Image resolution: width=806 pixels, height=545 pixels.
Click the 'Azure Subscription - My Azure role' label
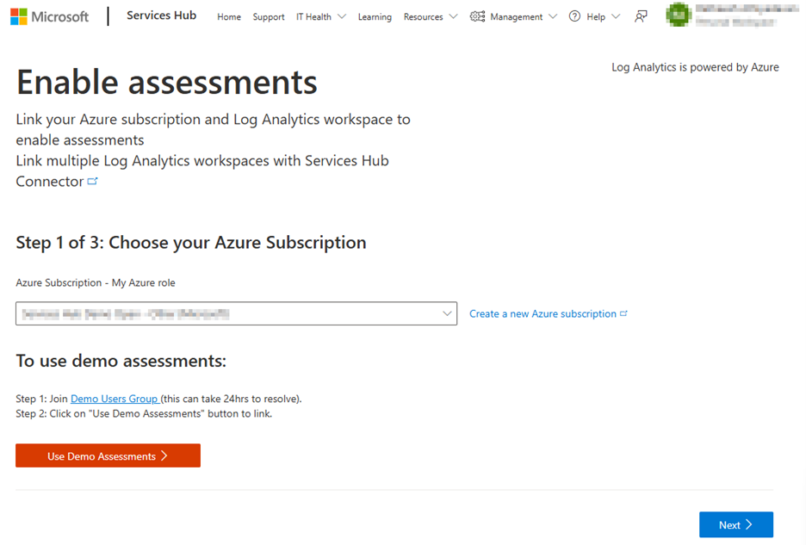tap(96, 282)
